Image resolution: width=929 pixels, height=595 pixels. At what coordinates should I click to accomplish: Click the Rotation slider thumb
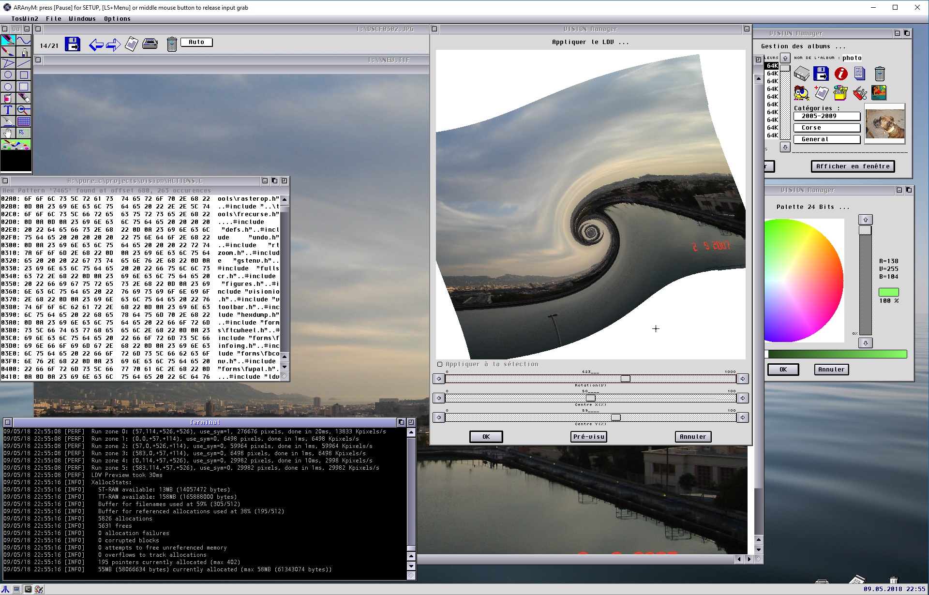pos(625,379)
